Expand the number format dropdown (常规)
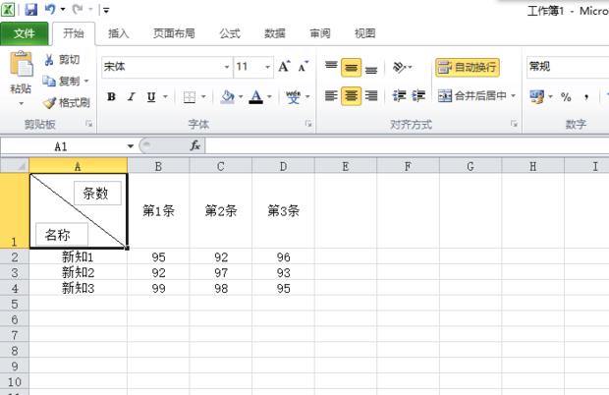The height and width of the screenshot is (395, 609). [568, 67]
